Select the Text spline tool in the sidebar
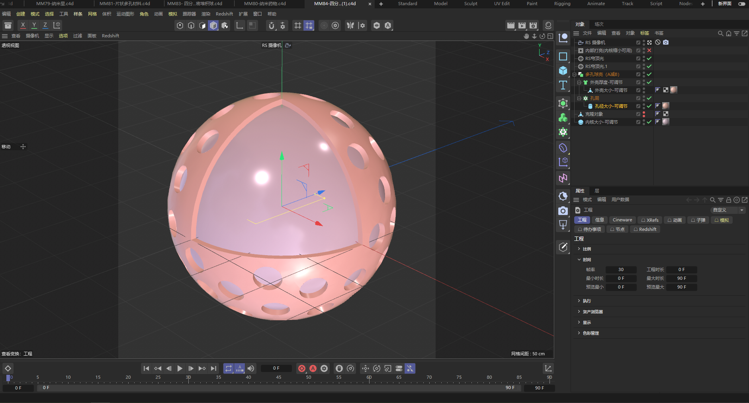The width and height of the screenshot is (749, 403). 563,85
